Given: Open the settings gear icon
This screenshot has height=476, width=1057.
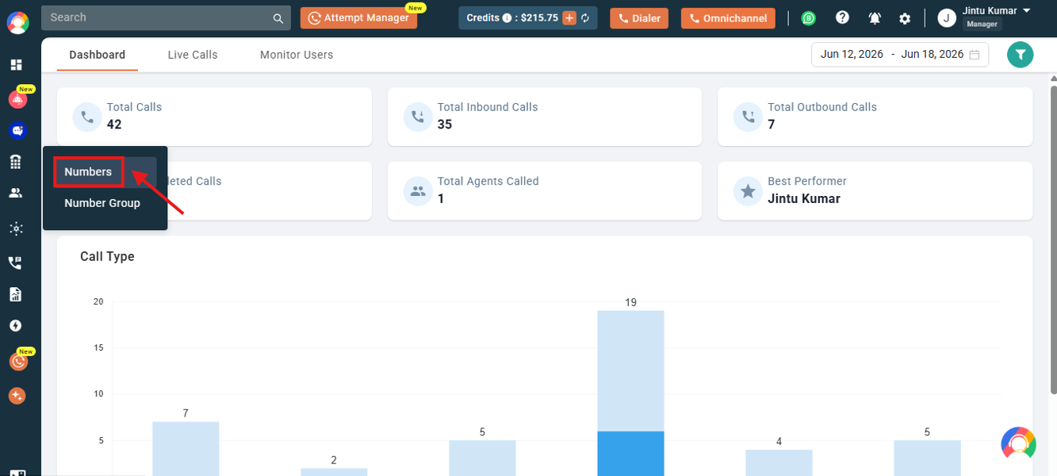Looking at the screenshot, I should [x=905, y=18].
